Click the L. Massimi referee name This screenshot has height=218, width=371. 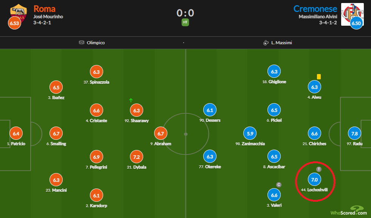tap(281, 43)
